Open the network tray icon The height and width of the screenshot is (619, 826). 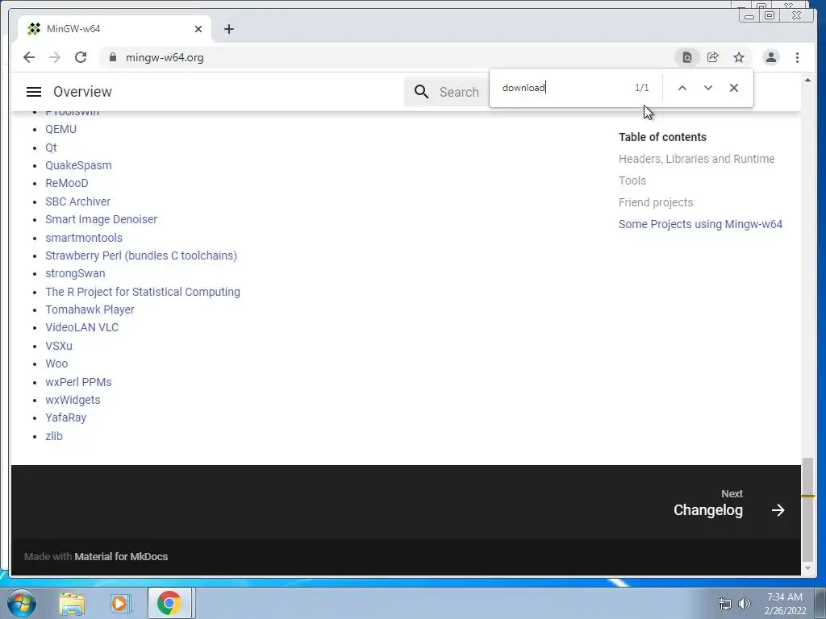725,604
